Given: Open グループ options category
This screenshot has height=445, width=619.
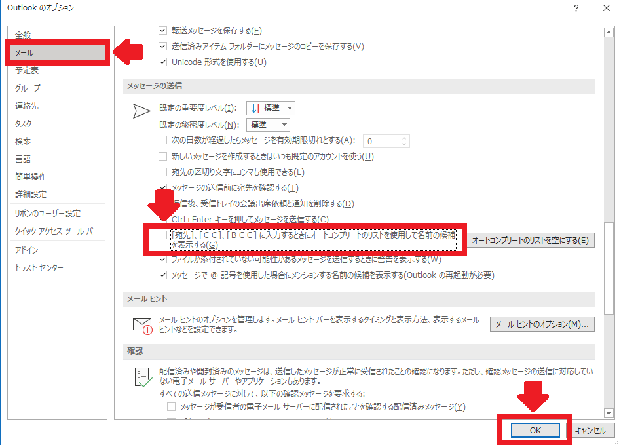Looking at the screenshot, I should click(57, 88).
